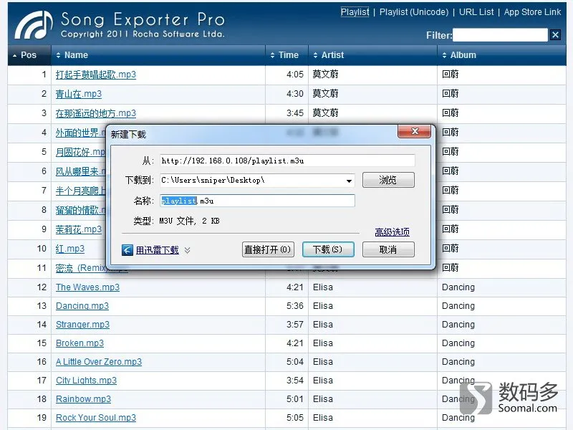Screen dimensions: 573x430
Task: Open the URL List link
Action: click(476, 12)
